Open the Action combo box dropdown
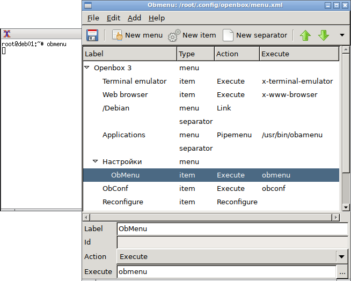The image size is (351, 281). pos(341,257)
